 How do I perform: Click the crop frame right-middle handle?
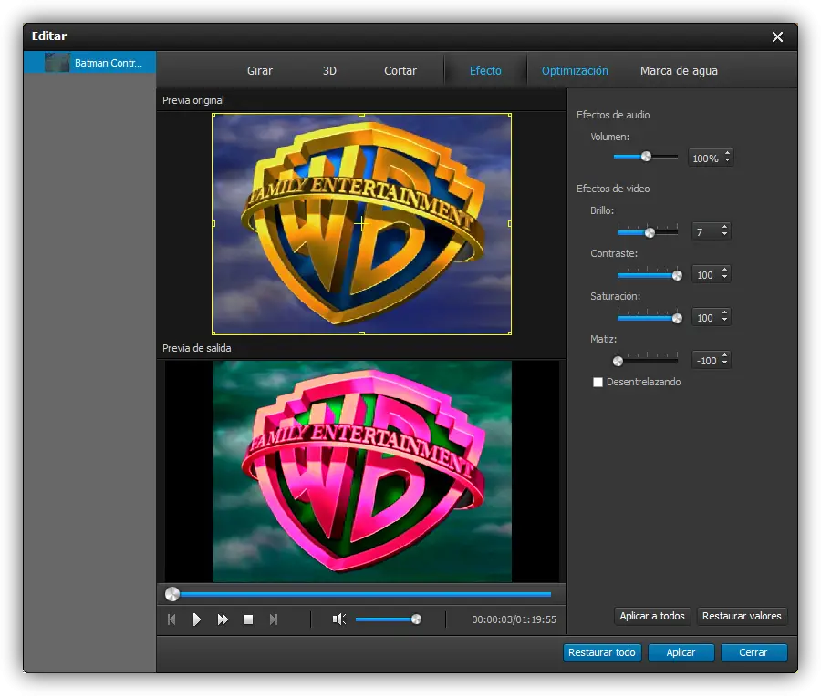click(x=510, y=224)
